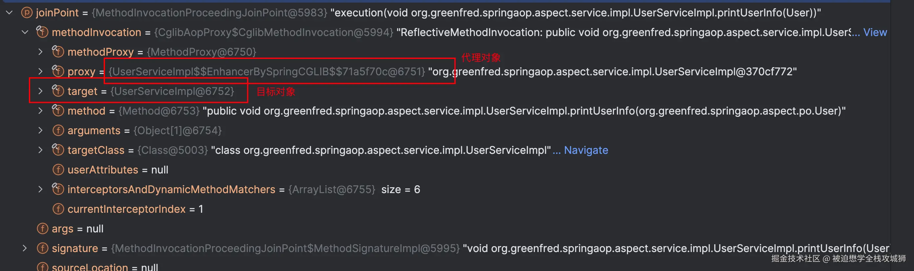Screen dimensions: 914x271
Task: Click the proxy field icon
Action: 58,71
